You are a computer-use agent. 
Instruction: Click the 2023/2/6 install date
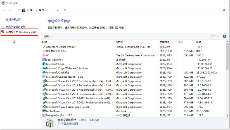click(x=165, y=47)
